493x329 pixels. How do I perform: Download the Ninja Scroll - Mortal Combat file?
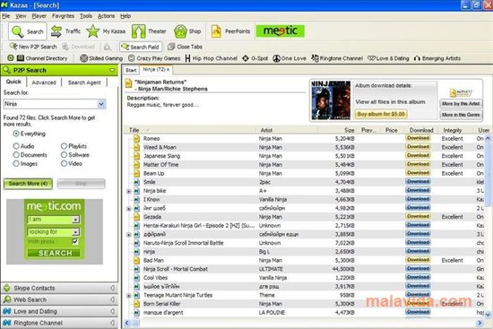(x=418, y=269)
